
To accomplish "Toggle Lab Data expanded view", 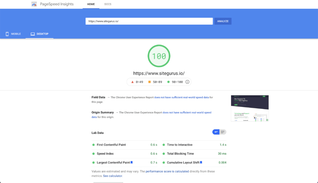I will pos(223,132).
